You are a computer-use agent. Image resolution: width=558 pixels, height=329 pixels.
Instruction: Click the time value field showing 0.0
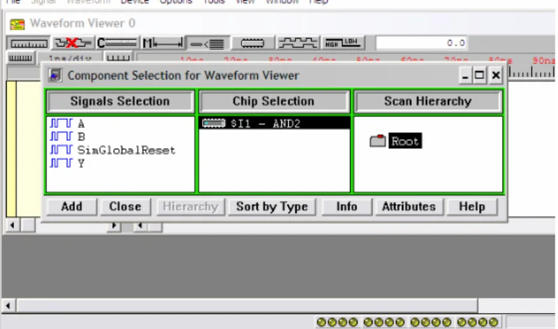tap(421, 43)
